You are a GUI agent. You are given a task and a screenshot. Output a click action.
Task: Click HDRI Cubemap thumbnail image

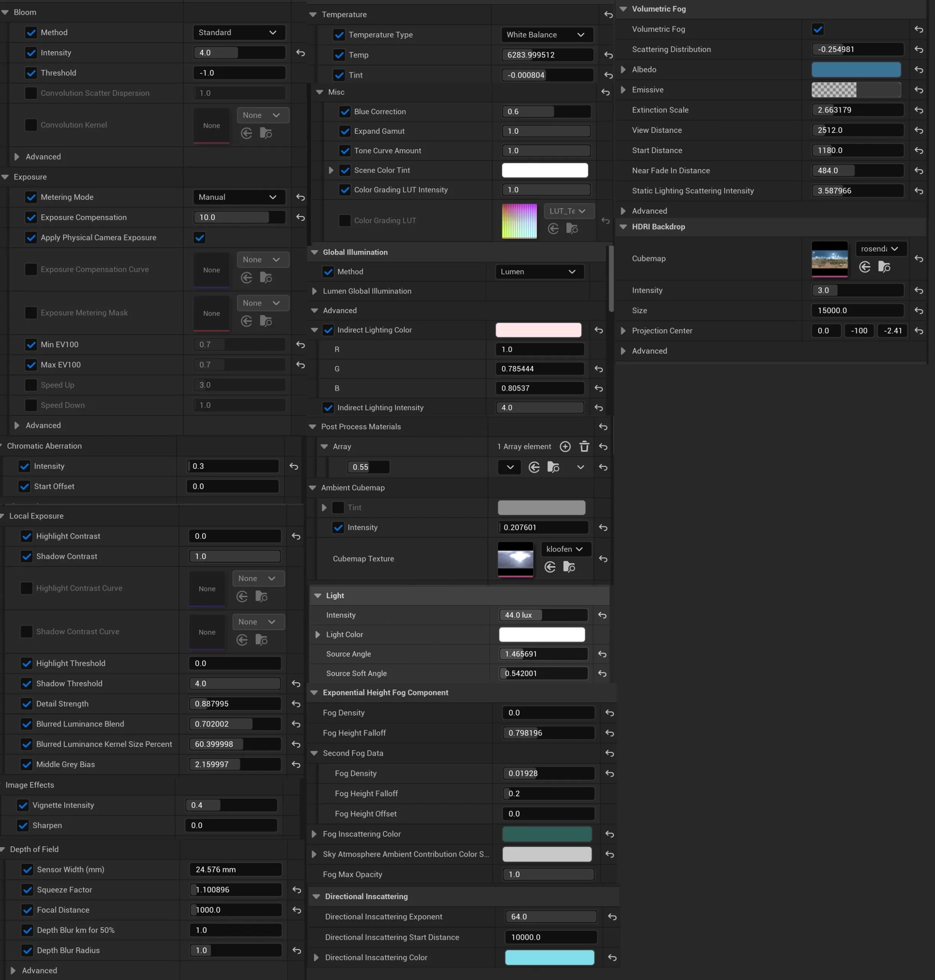[x=829, y=259]
